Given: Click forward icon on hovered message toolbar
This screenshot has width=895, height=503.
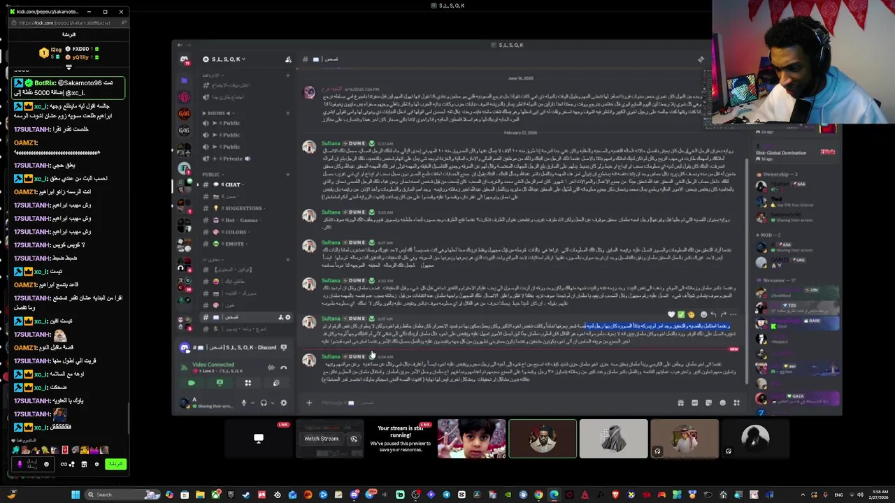Looking at the screenshot, I should click(x=723, y=314).
